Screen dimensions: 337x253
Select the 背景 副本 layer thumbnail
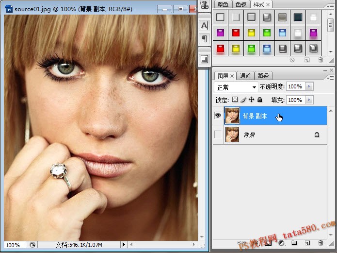(x=232, y=116)
